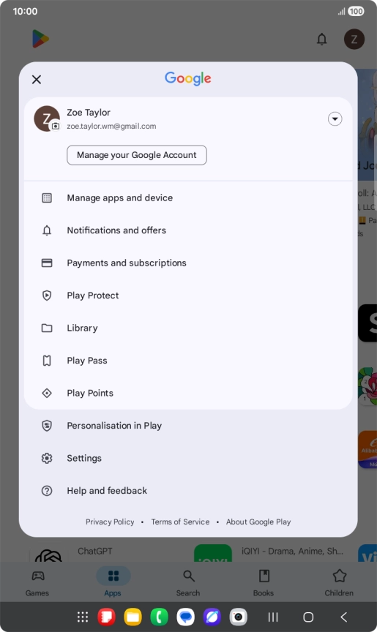Open Help and feedback
Image resolution: width=377 pixels, height=632 pixels.
tap(188, 491)
